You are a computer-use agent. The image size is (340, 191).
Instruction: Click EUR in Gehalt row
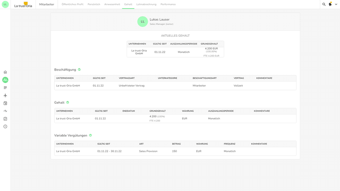pyautogui.click(x=185, y=118)
